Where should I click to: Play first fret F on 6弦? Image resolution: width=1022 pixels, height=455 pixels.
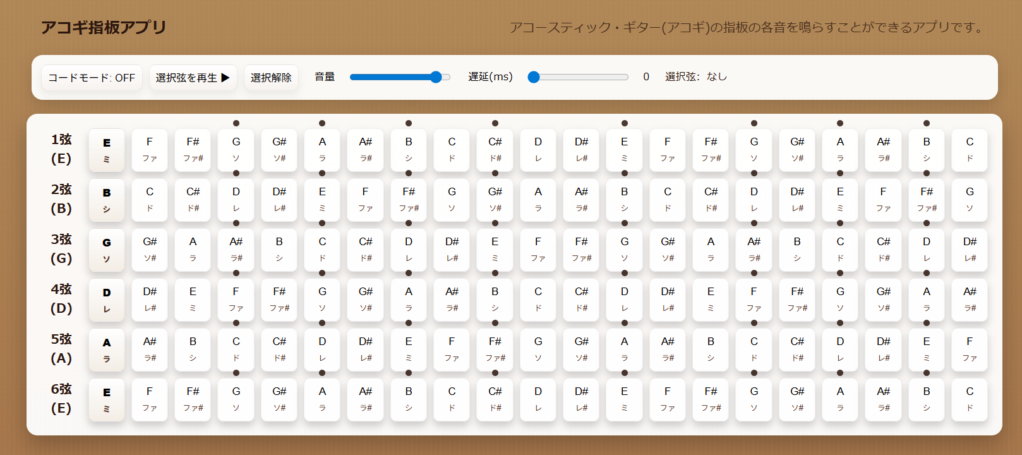(150, 400)
